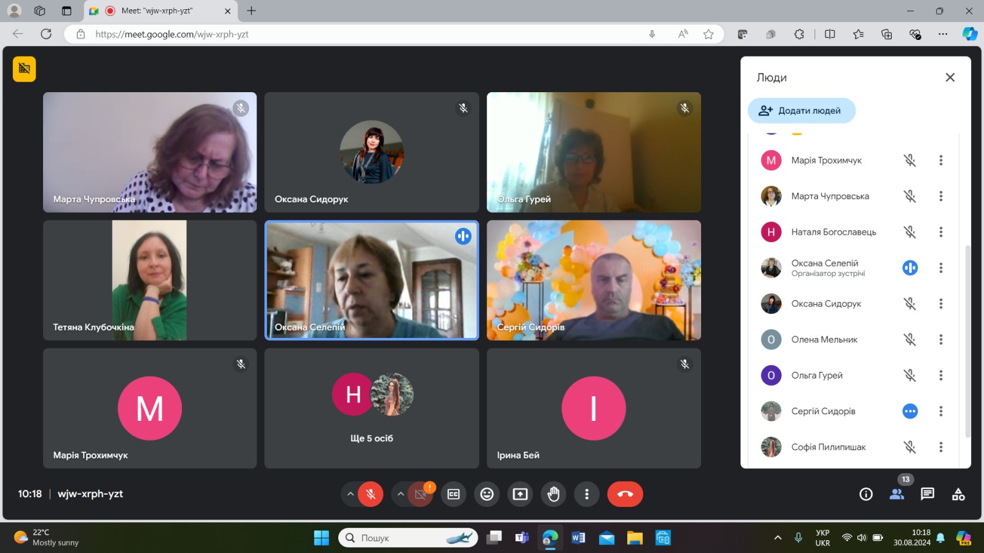
Task: Click the taskbar search box Пошук
Action: tap(408, 538)
